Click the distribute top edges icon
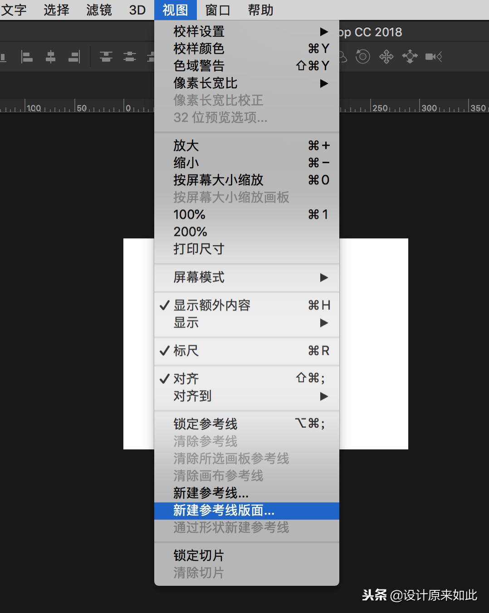 (106, 57)
